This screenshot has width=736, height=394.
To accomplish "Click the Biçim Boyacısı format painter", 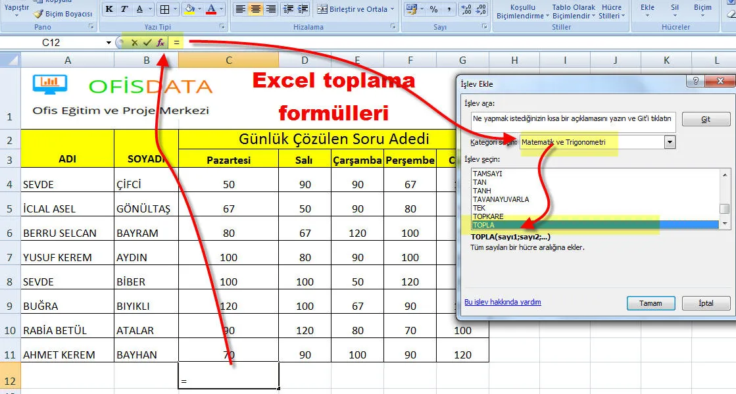I will coord(63,14).
